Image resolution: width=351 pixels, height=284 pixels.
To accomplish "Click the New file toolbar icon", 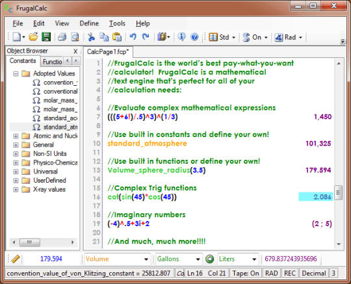I will point(17,37).
